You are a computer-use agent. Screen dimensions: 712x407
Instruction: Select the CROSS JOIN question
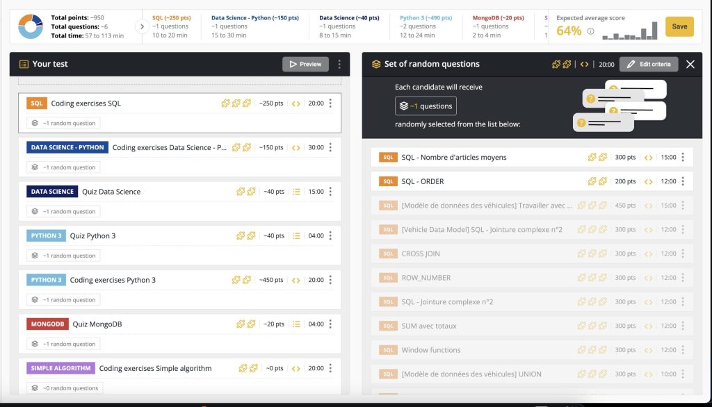[532, 254]
